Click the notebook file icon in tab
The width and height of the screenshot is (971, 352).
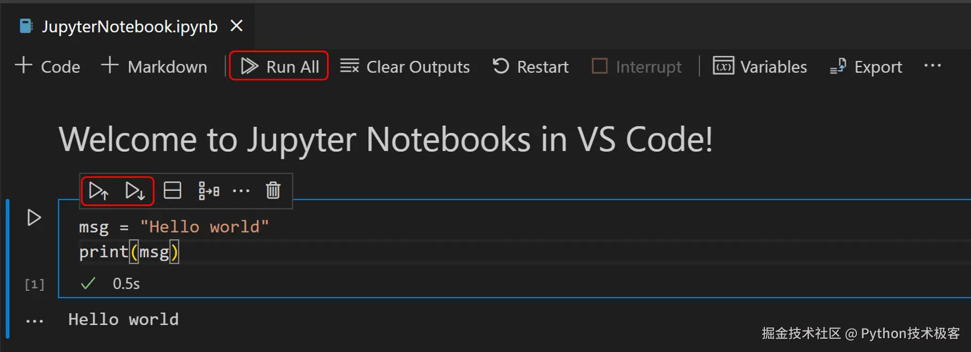coord(26,26)
